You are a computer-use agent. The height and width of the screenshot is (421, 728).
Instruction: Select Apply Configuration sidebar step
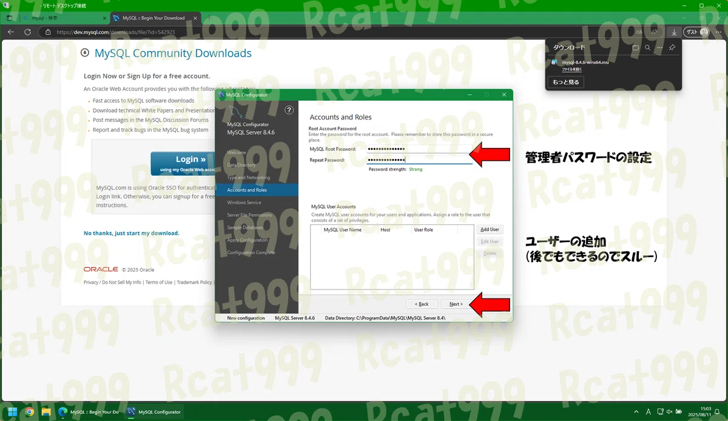(x=248, y=240)
